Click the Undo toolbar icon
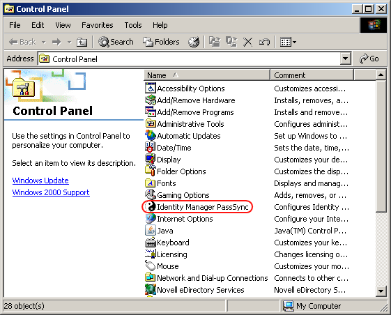 click(x=264, y=42)
